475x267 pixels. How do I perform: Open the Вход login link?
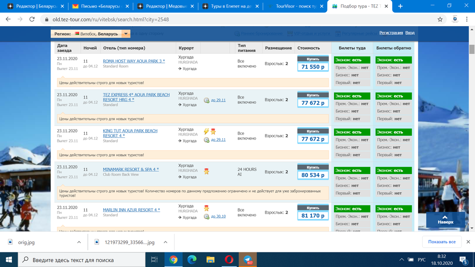(x=410, y=33)
